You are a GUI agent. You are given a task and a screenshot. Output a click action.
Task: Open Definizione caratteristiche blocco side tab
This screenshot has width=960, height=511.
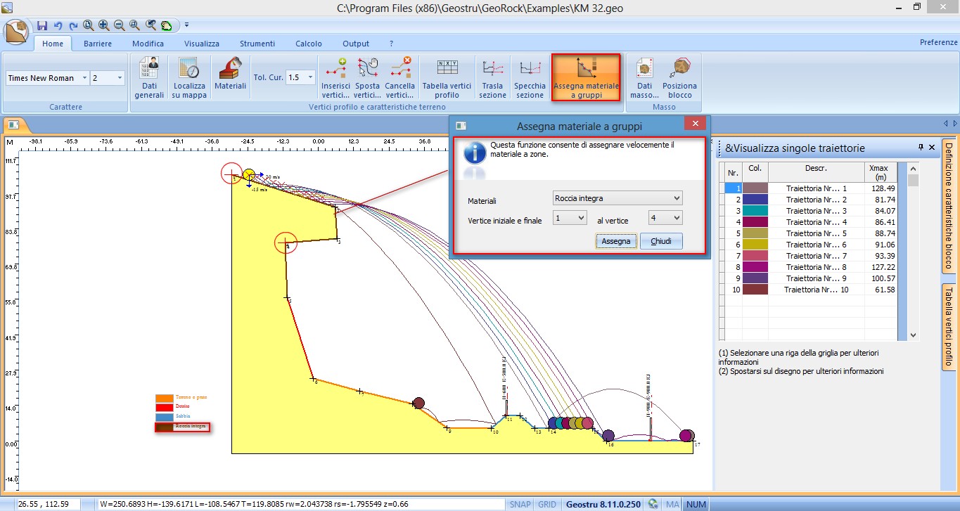(948, 205)
